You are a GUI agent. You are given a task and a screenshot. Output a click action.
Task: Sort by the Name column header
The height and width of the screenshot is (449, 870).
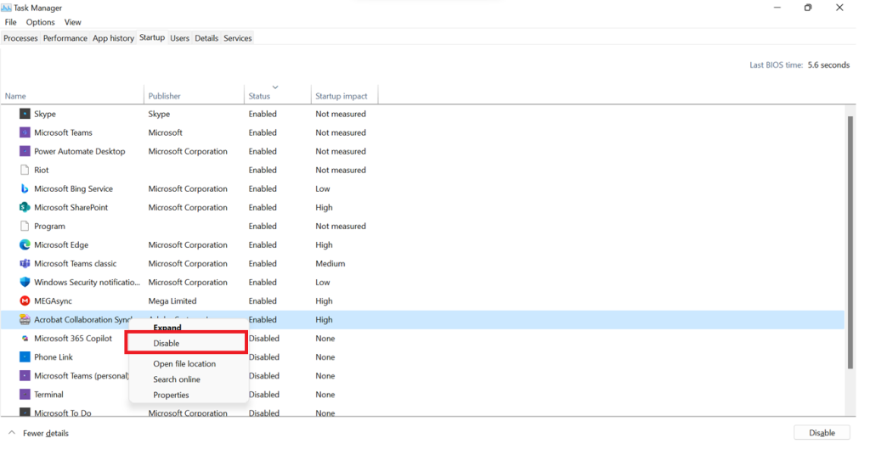coord(72,96)
